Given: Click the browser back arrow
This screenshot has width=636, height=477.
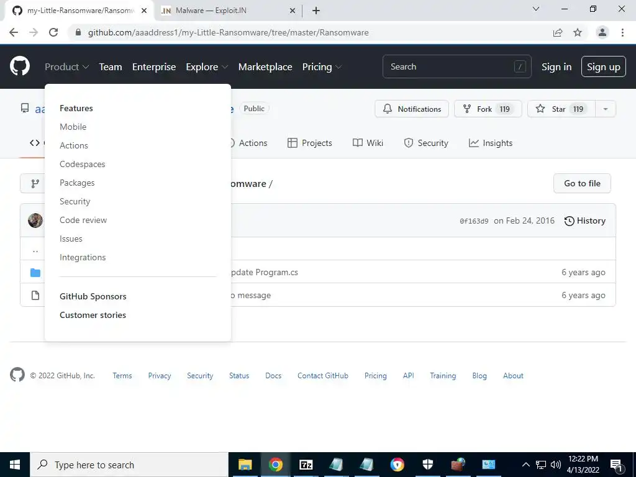Looking at the screenshot, I should click(14, 32).
